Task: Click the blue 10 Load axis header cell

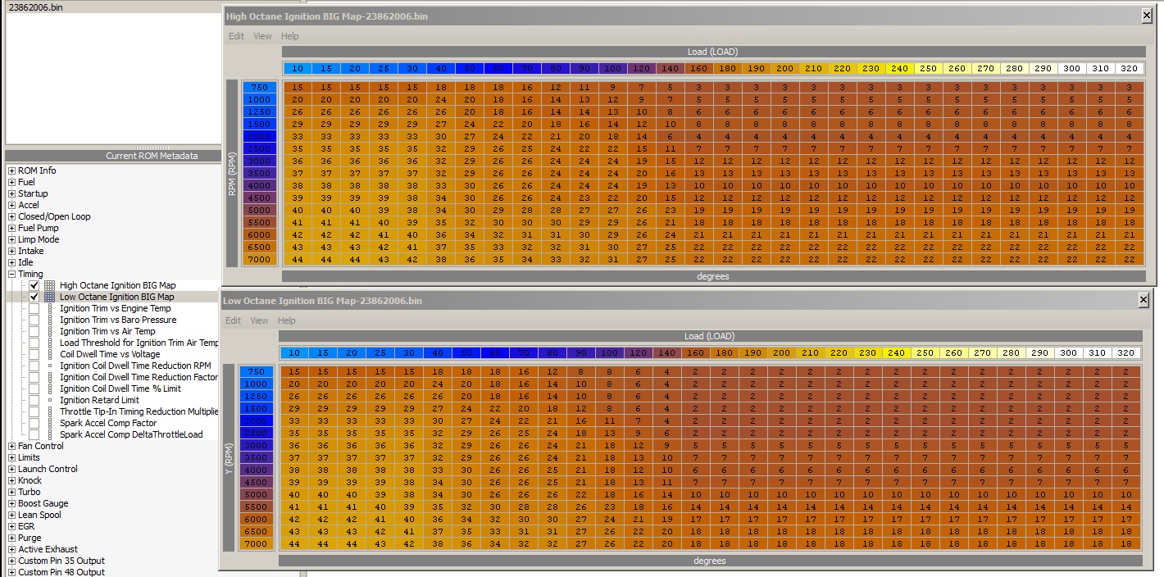Action: click(296, 68)
